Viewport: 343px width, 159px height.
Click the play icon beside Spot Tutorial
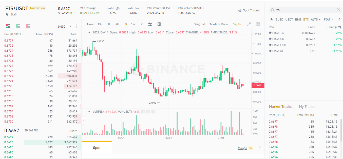(240, 10)
